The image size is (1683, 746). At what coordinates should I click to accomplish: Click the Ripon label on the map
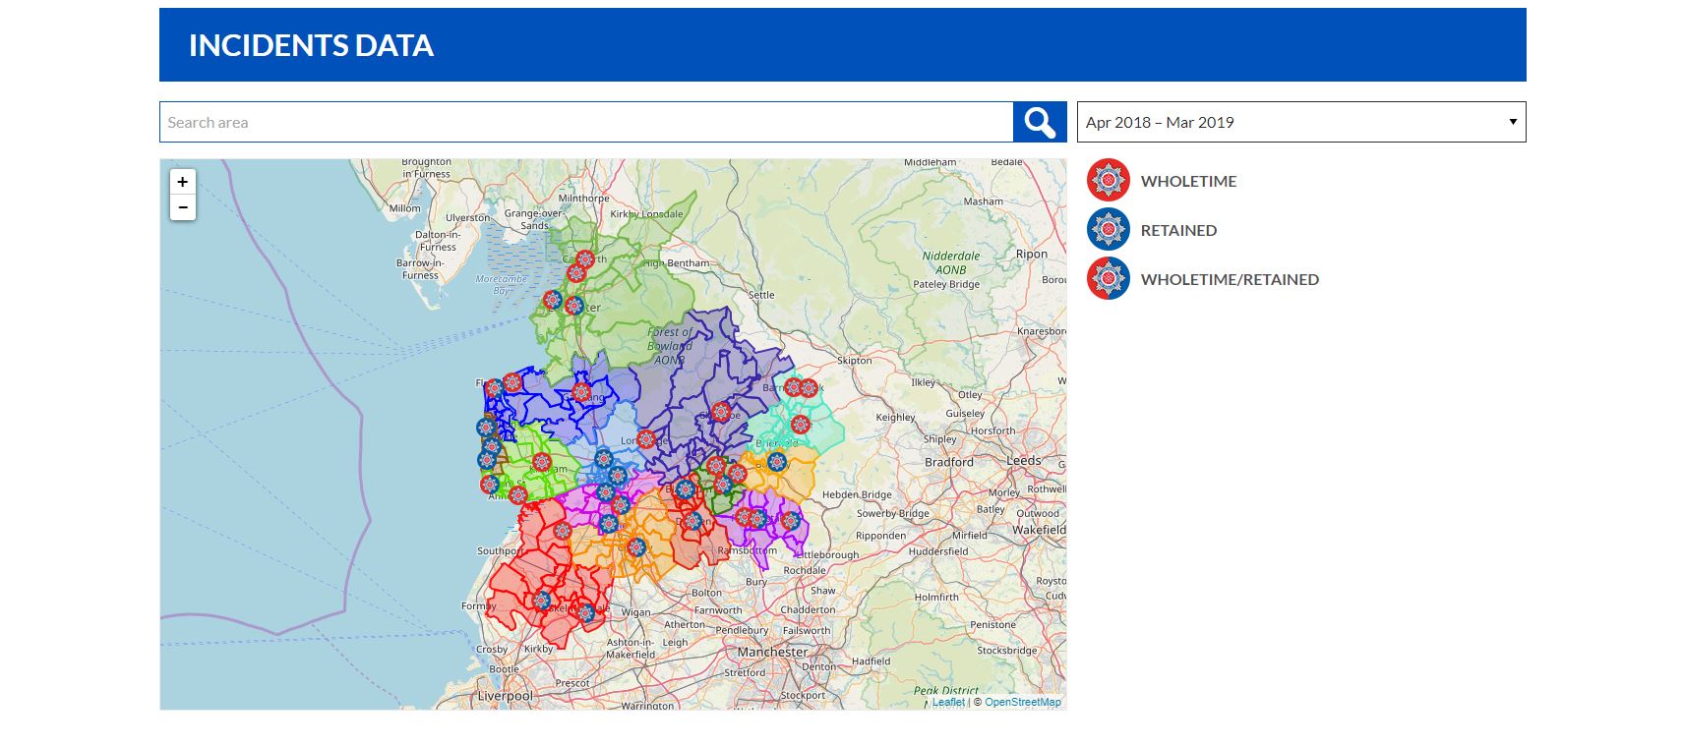pyautogui.click(x=1032, y=254)
